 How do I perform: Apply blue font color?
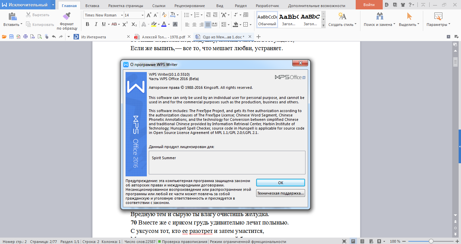(x=164, y=24)
